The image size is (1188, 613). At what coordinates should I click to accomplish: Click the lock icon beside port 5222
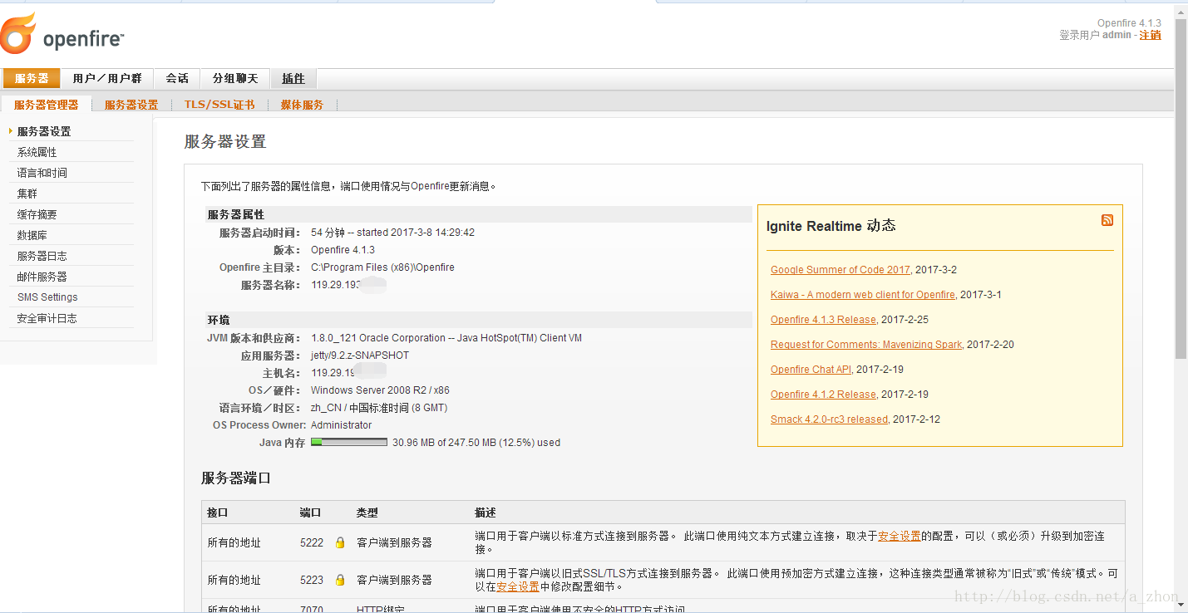pyautogui.click(x=339, y=542)
